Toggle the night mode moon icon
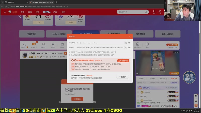Image resolution: width=201 pixels, height=113 pixels. 196,96
